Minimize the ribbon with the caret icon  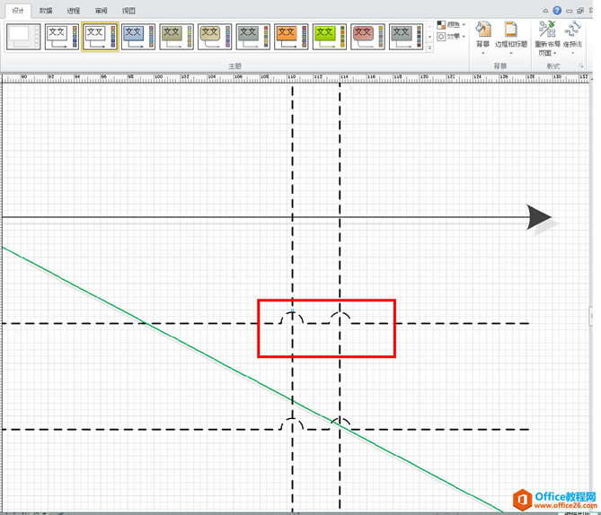click(x=545, y=11)
